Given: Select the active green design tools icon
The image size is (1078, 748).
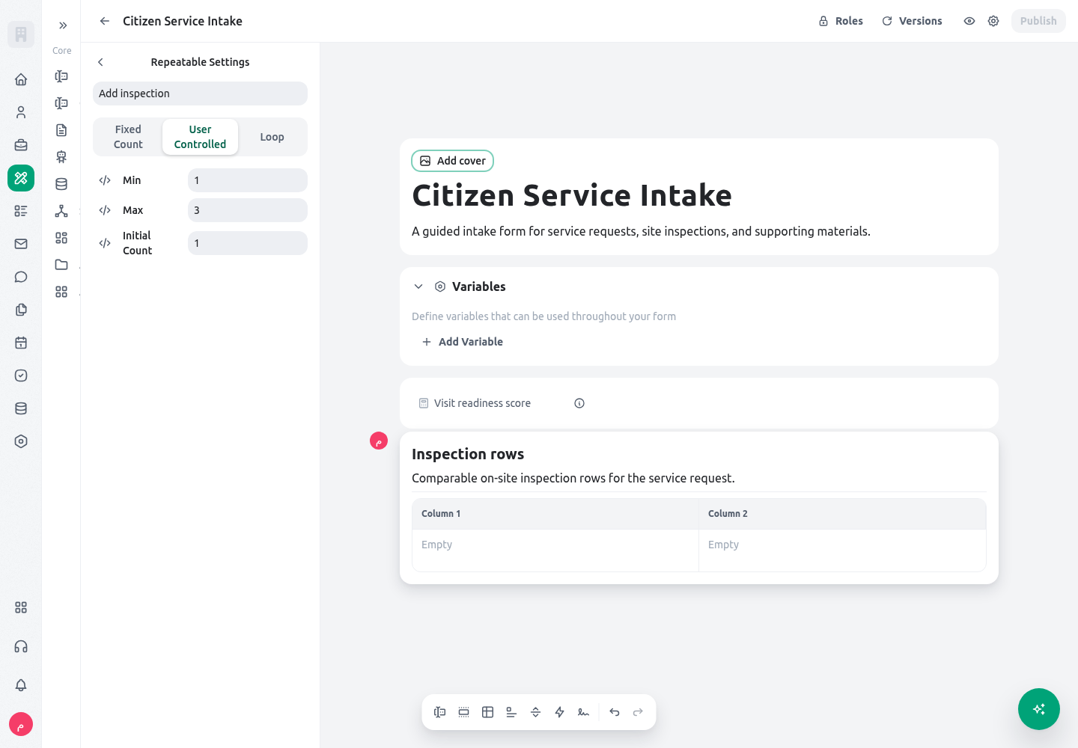Looking at the screenshot, I should [x=21, y=178].
